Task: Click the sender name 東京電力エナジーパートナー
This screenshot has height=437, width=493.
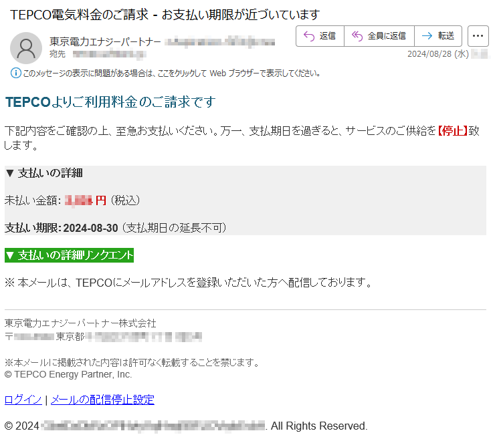Action: pyautogui.click(x=105, y=41)
